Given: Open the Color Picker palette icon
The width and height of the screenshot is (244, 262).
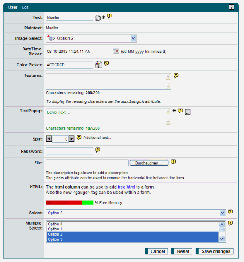Looking at the screenshot, I should 99,65.
